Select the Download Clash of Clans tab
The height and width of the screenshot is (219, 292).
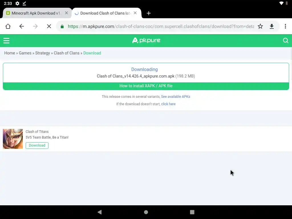click(106, 13)
